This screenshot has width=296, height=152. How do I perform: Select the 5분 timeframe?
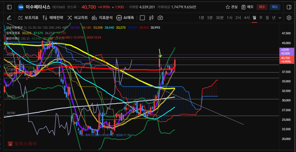tap(210, 18)
